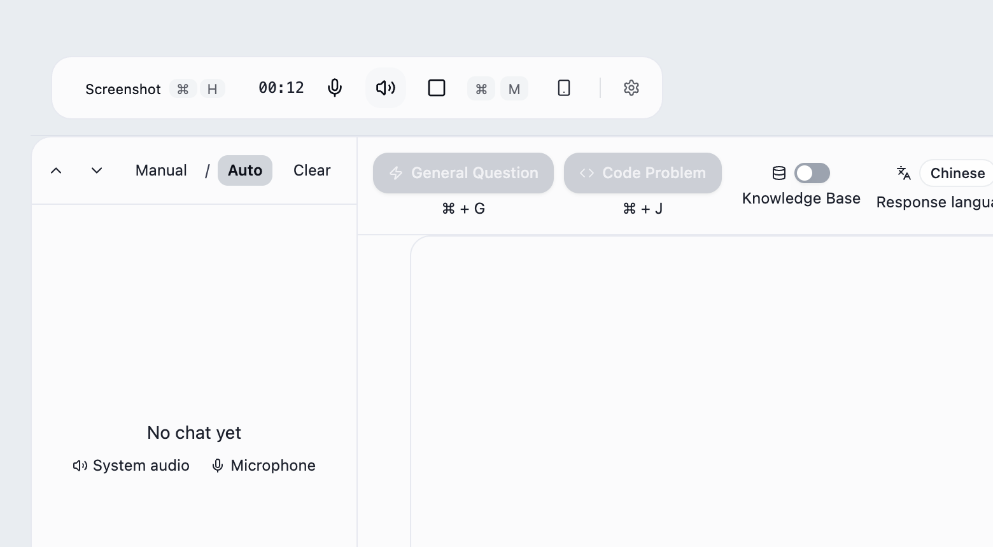
Task: Enable the Knowledge Base toggle switch
Action: [x=812, y=173]
